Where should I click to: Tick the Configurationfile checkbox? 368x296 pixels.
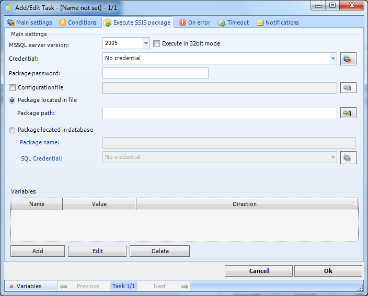[13, 87]
